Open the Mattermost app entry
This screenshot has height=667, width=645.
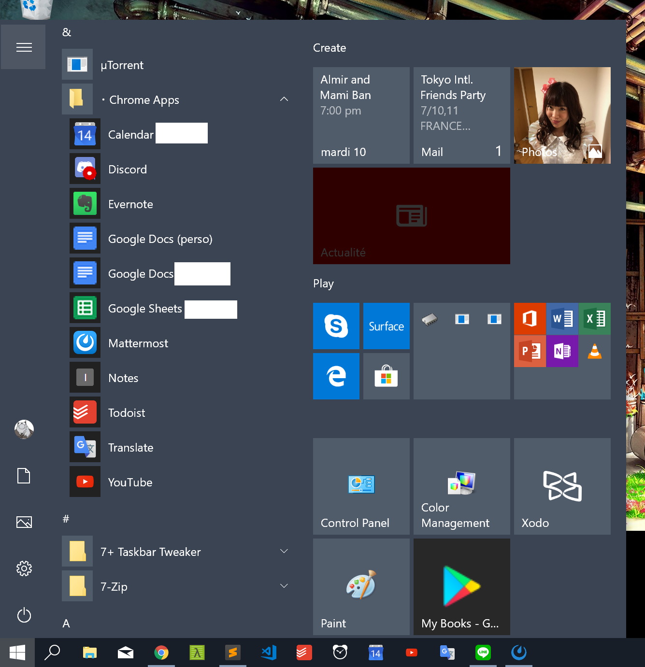(x=138, y=343)
